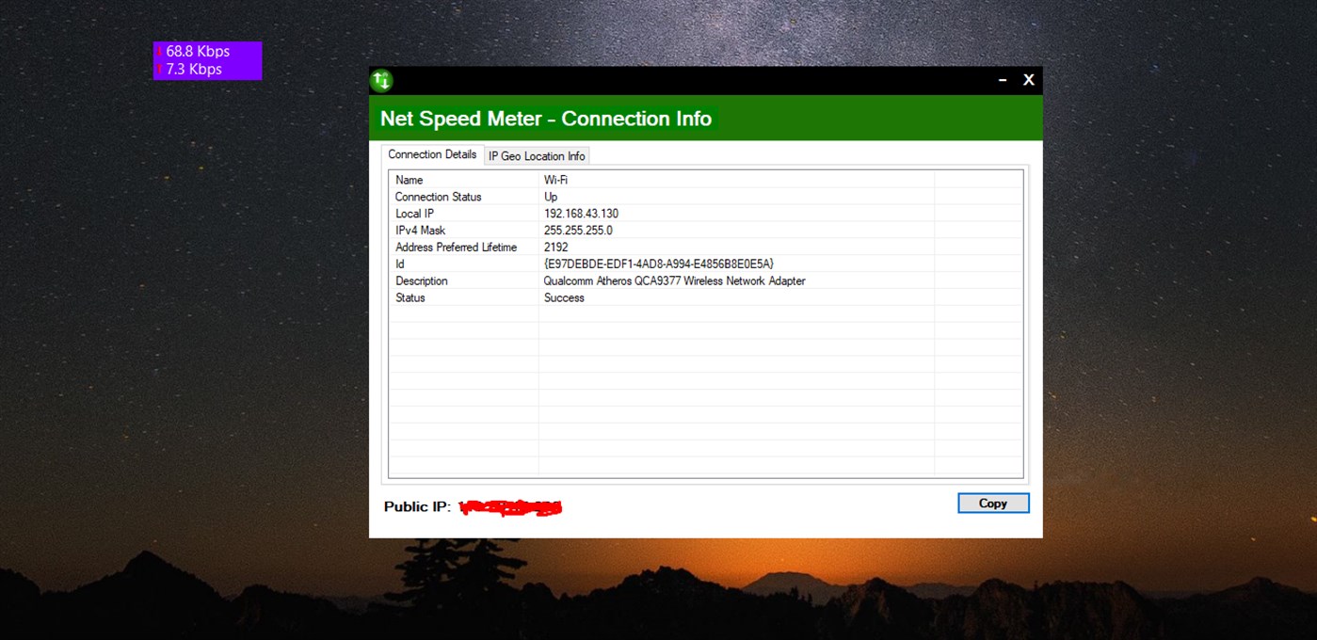Select the Id row containing the GUID
1317x640 pixels.
pos(659,264)
